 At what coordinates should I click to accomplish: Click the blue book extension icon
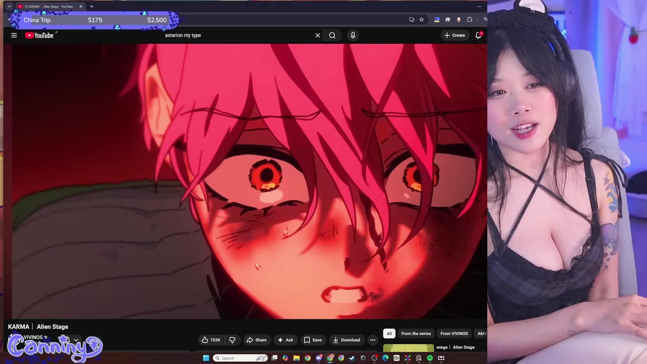437,20
